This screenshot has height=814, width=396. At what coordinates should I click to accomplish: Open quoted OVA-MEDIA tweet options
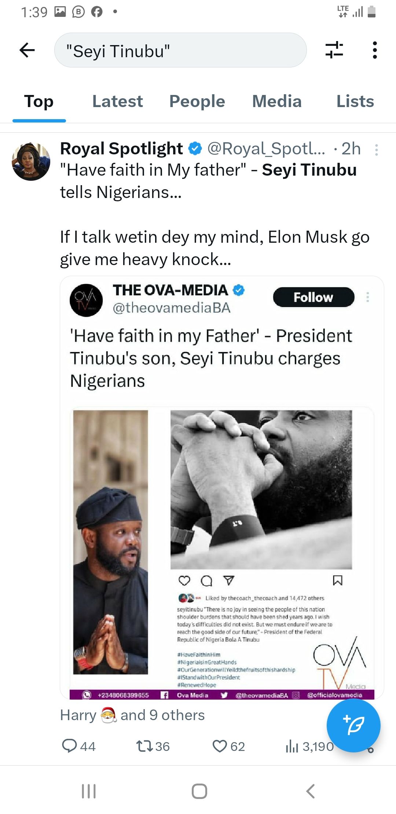coord(367,297)
